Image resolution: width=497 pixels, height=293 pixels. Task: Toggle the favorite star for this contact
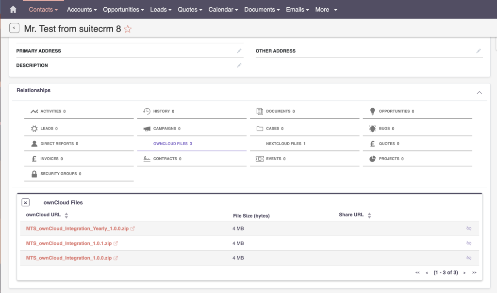tap(127, 29)
